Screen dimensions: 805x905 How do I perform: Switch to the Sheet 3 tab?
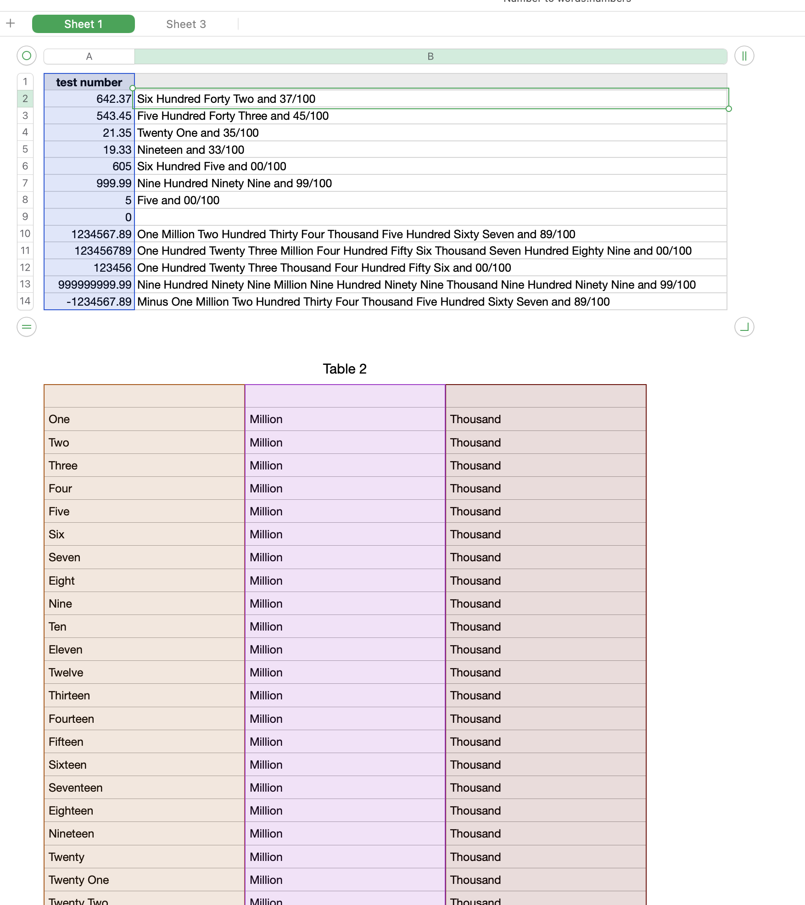pos(185,24)
